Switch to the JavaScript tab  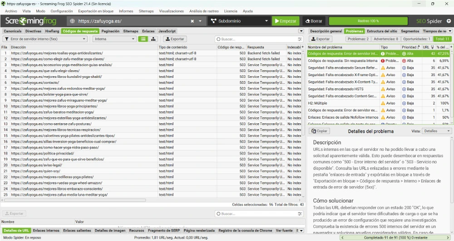click(167, 31)
